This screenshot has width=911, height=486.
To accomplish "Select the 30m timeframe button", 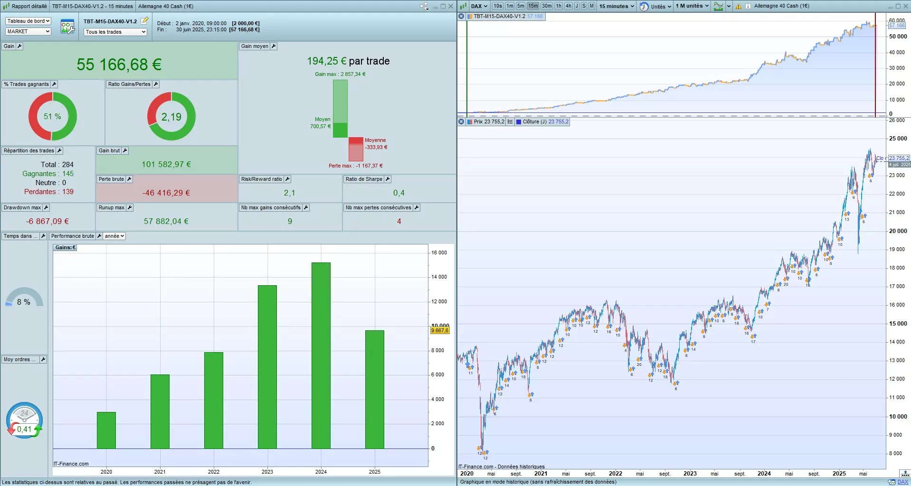I will (x=547, y=6).
